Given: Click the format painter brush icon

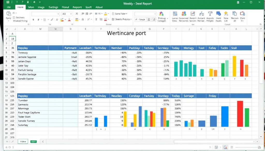Looking at the screenshot, I should (x=52, y=20).
